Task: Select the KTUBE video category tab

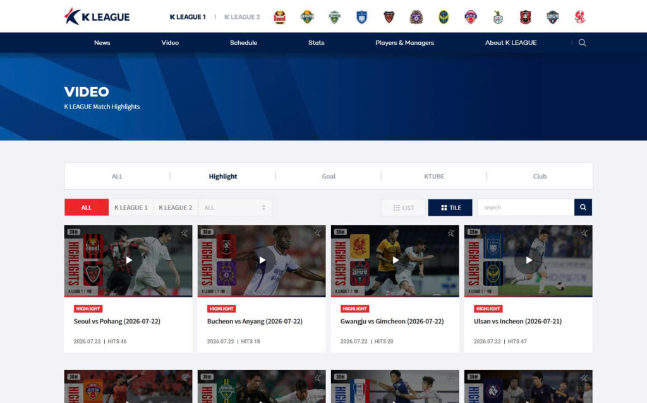Action: pos(434,177)
